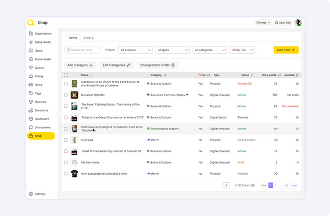Image resolution: width=330 pixels, height=216 pixels.
Task: Open the Top - All filter dropdown
Action: point(242,50)
